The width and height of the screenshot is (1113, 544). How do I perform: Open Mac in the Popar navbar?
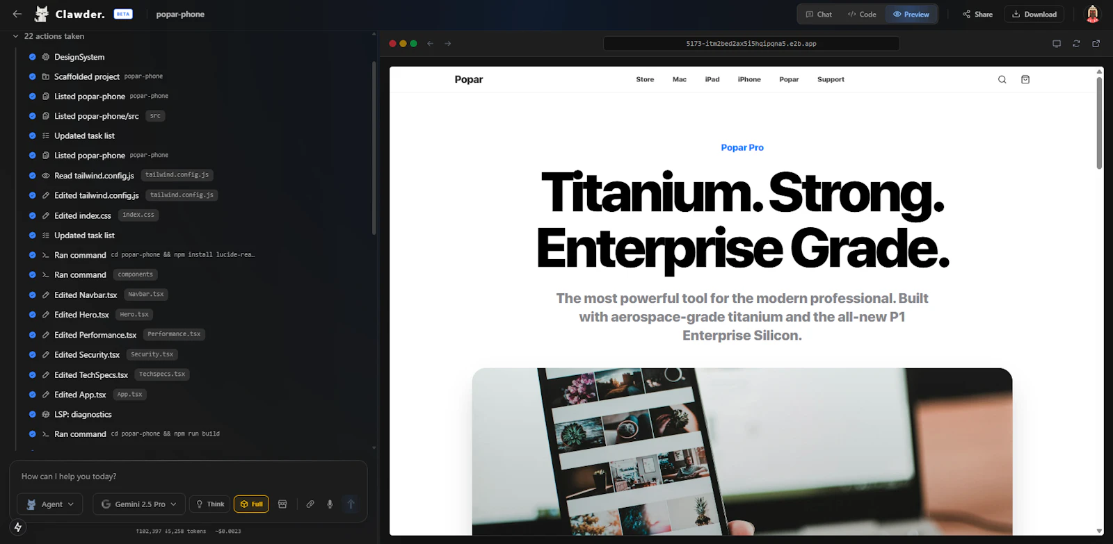coord(680,79)
